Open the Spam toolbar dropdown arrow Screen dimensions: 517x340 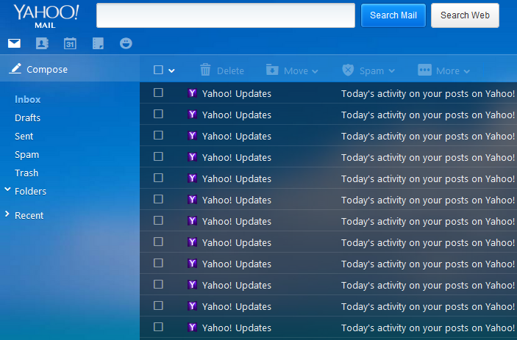pyautogui.click(x=392, y=70)
